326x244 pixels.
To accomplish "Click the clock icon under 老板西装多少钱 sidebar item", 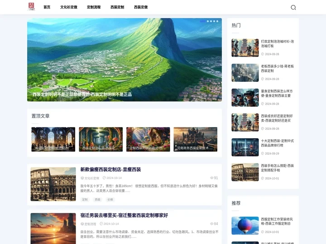I will 263,79.
